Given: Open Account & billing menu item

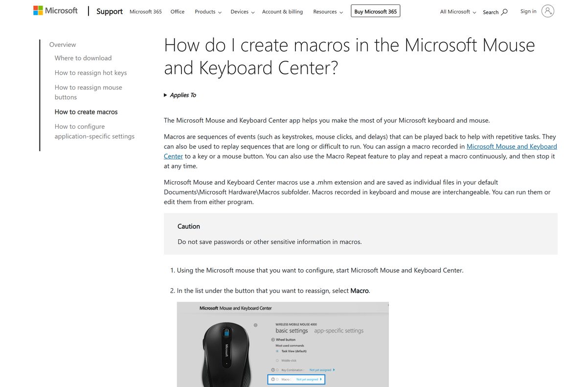Looking at the screenshot, I should click(282, 12).
